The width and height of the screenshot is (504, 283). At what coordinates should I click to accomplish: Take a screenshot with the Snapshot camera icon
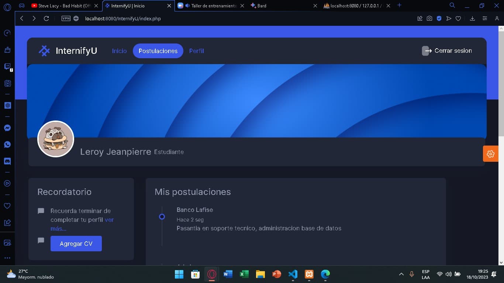point(429,18)
